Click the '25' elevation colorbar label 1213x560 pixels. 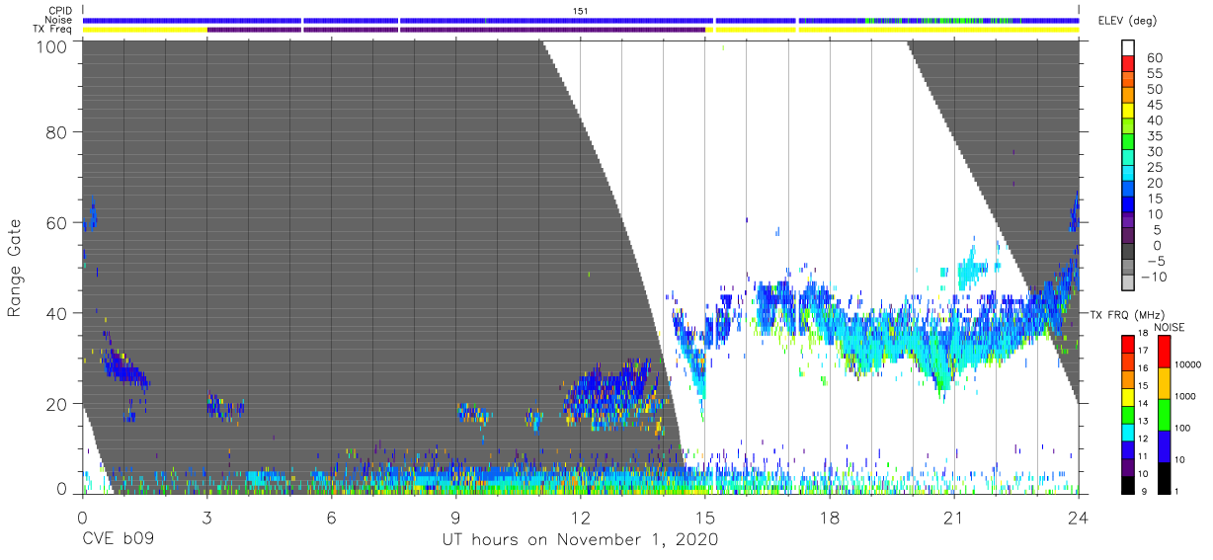(1154, 167)
